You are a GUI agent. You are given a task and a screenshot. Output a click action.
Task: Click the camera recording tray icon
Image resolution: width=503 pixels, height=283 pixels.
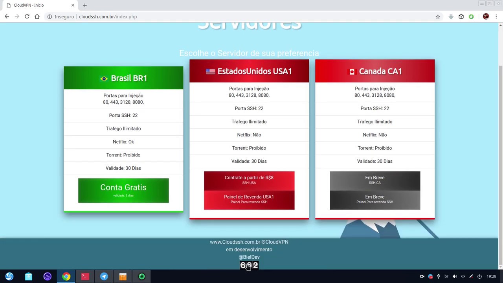click(x=422, y=276)
